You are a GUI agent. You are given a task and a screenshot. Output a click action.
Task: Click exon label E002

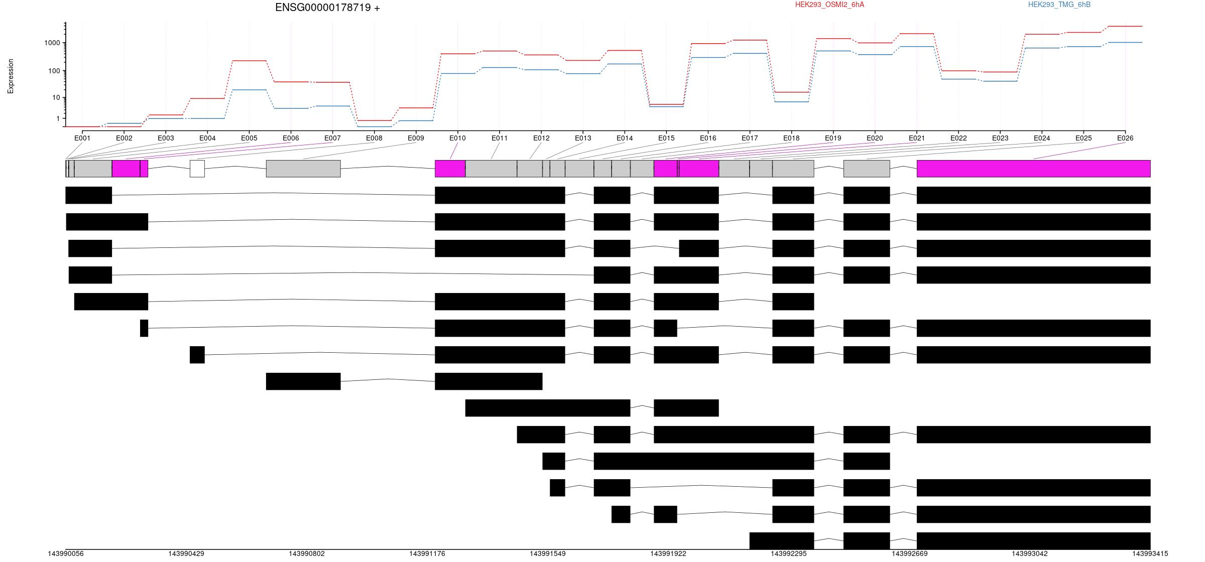(x=124, y=138)
